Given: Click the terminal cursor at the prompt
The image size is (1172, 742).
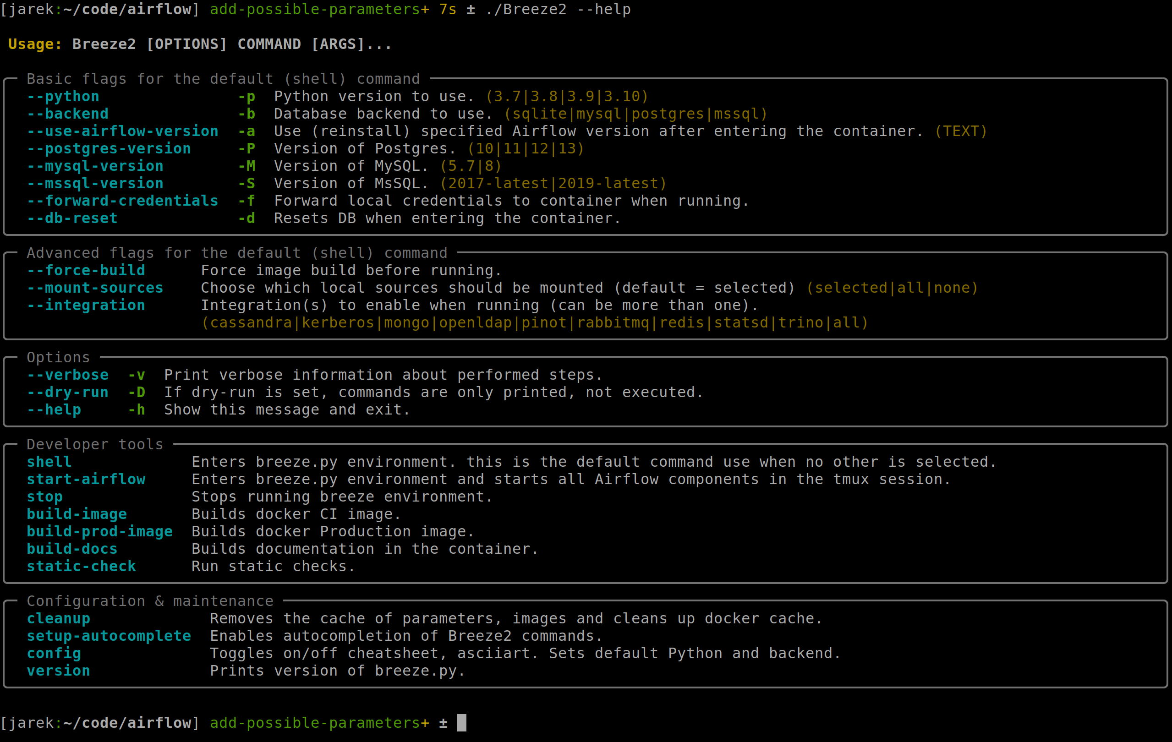Looking at the screenshot, I should pos(461,723).
